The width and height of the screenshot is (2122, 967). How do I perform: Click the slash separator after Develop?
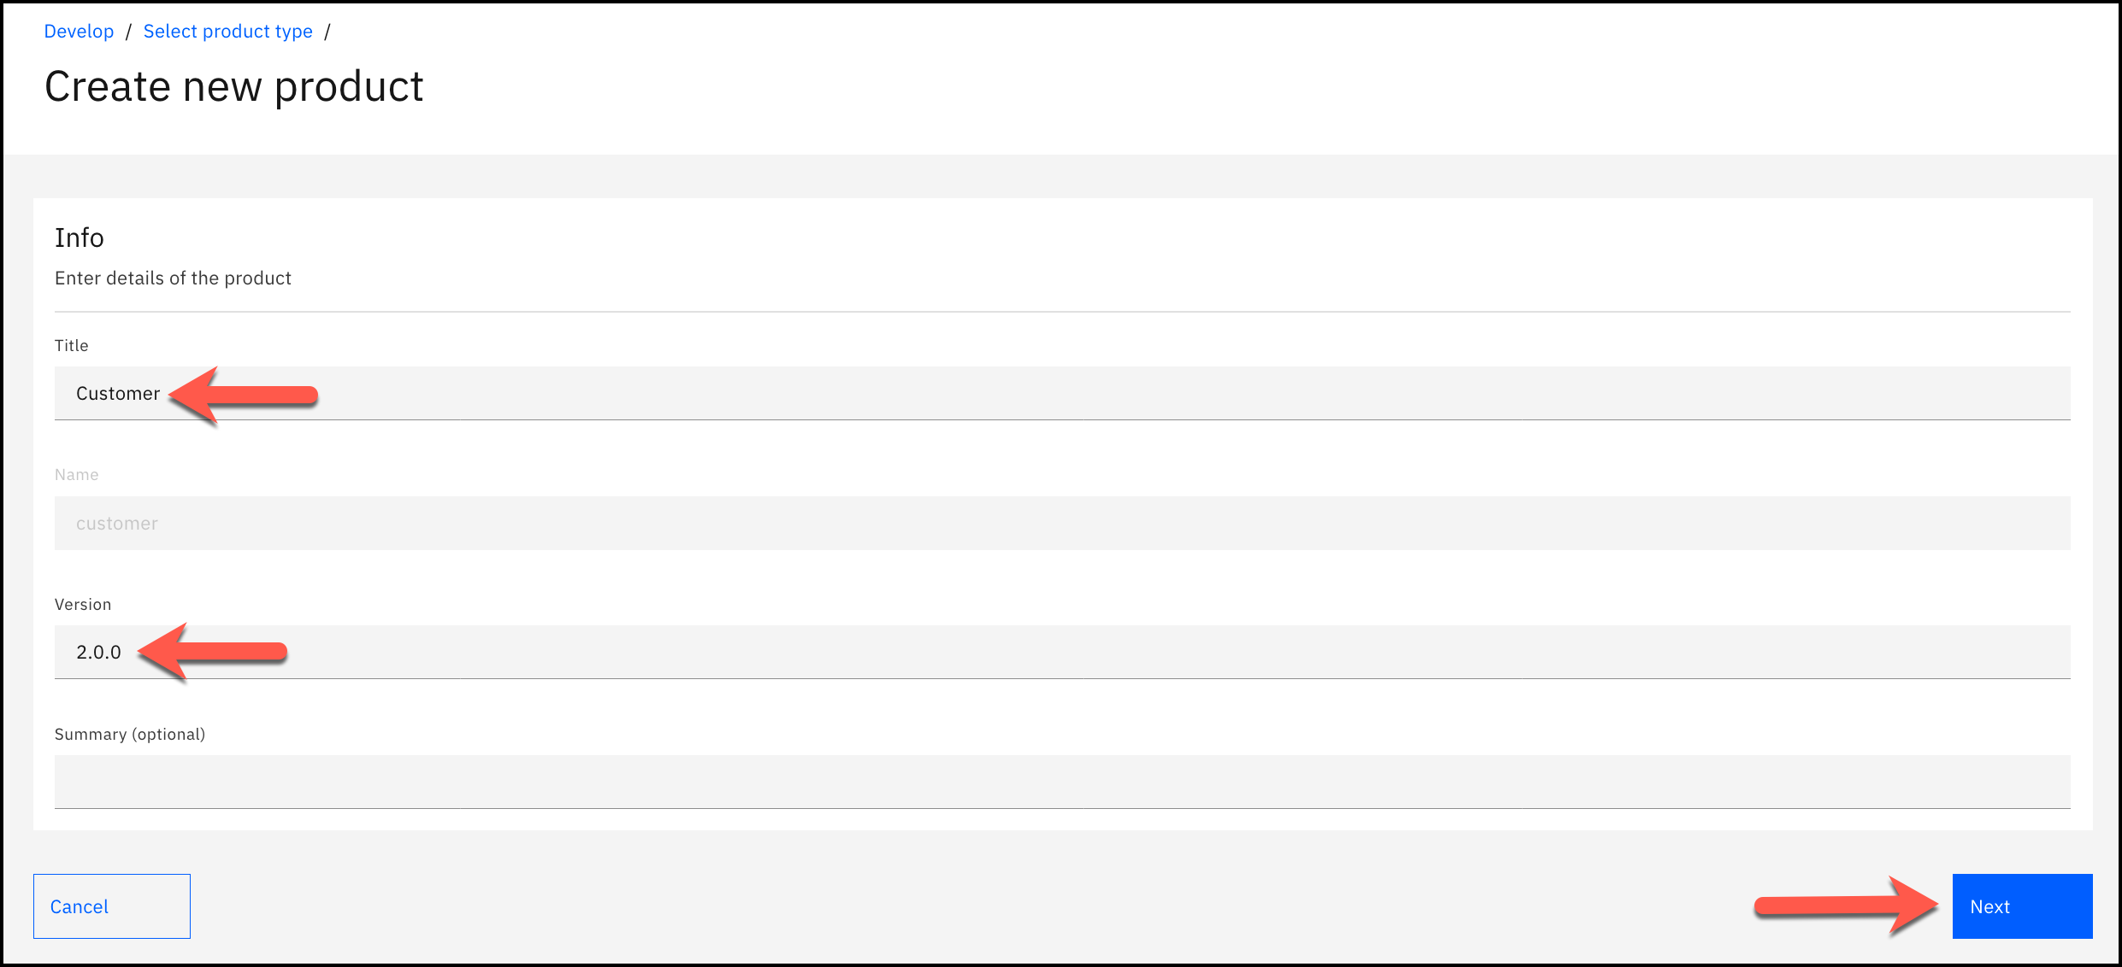pyautogui.click(x=128, y=32)
